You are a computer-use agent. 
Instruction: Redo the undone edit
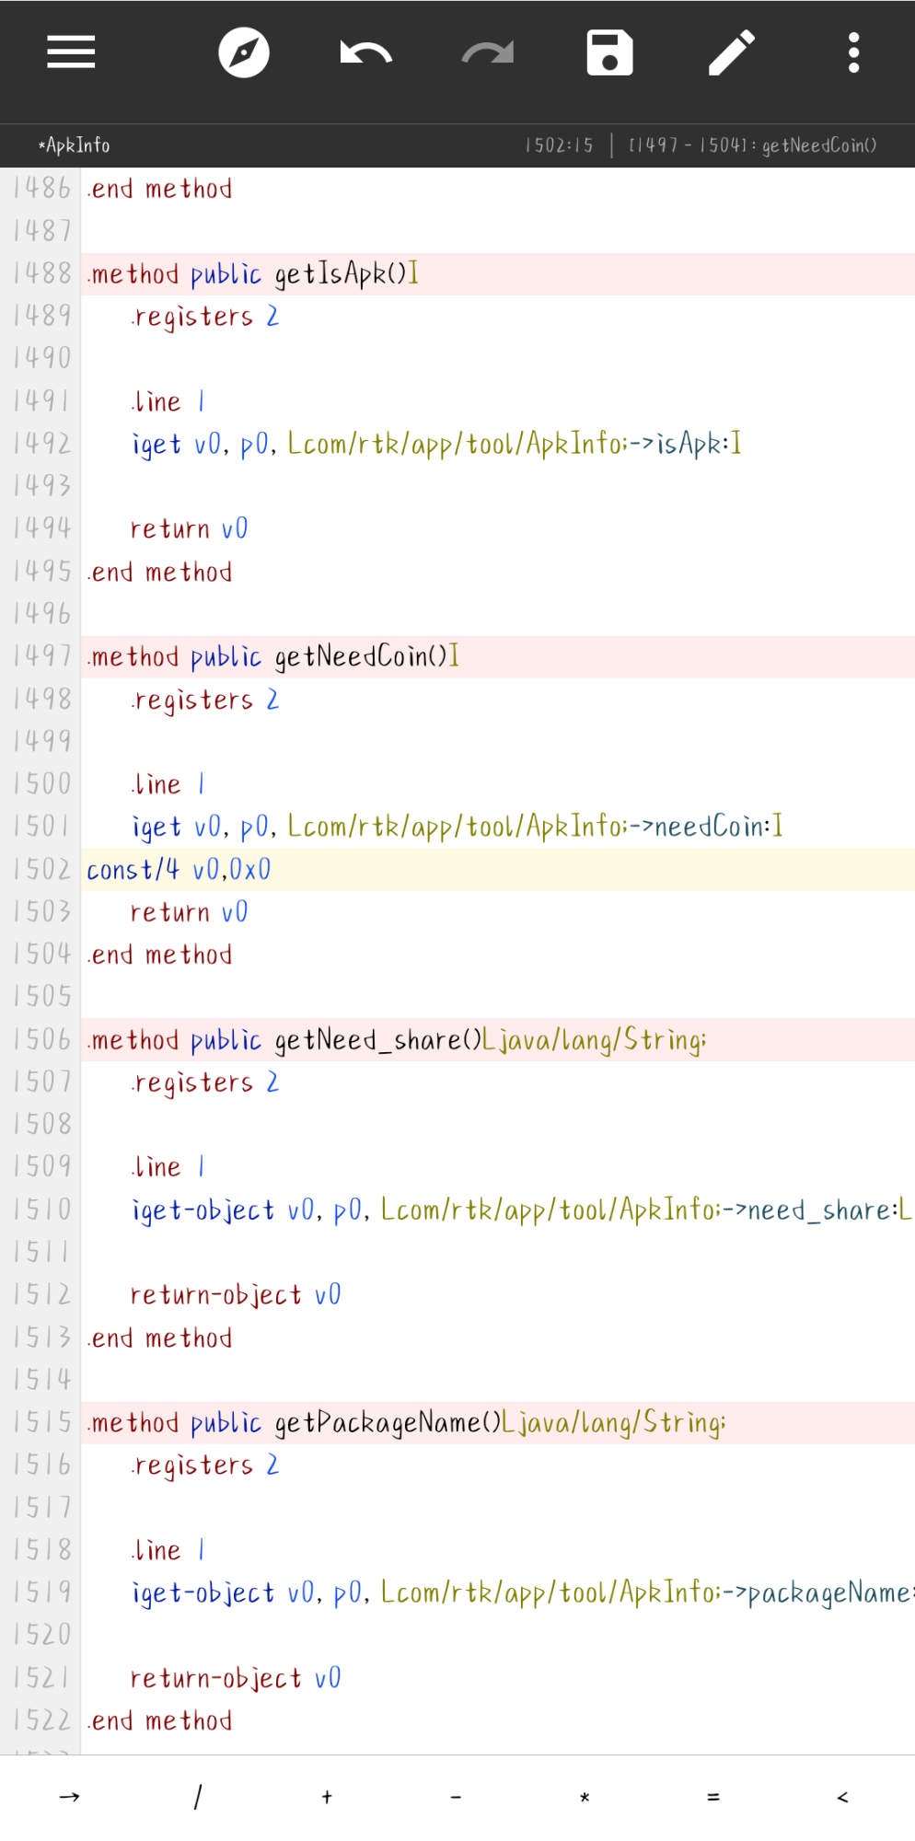[488, 52]
